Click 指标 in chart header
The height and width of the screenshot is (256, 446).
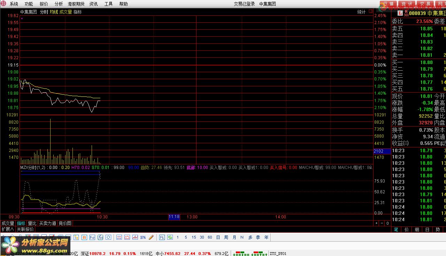[77, 12]
